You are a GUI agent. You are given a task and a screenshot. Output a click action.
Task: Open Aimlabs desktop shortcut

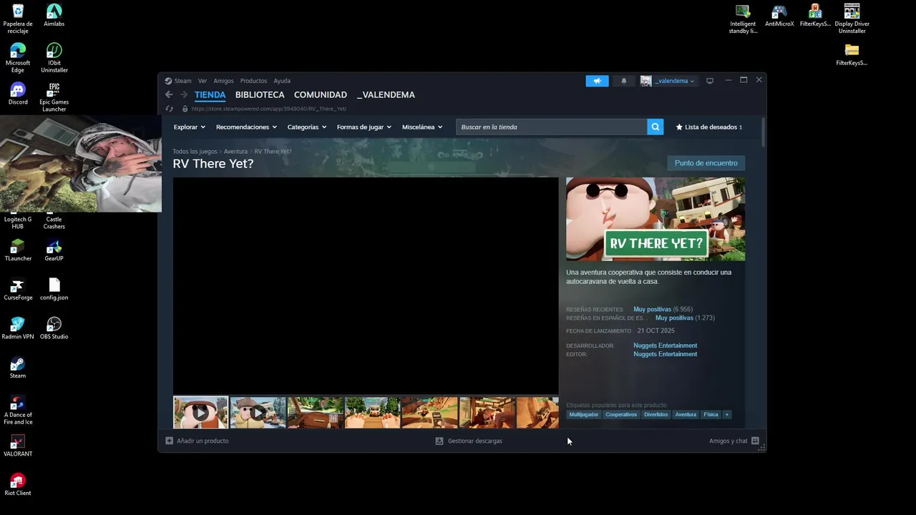[54, 16]
